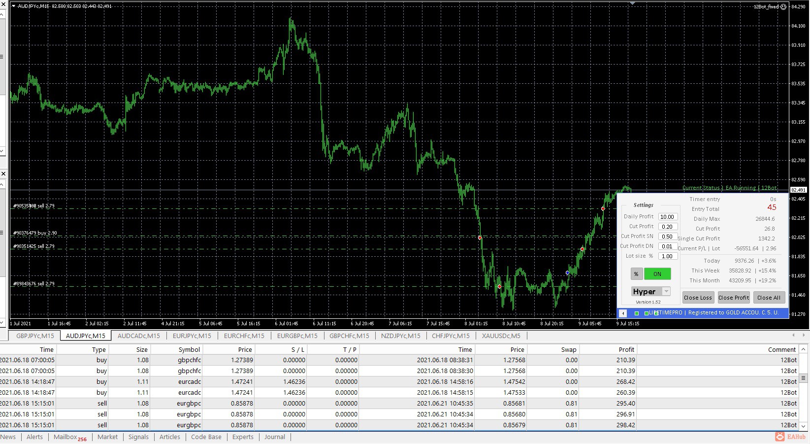This screenshot has width=810, height=444.
Task: Click the current price label 82.491
Action: tap(799, 190)
